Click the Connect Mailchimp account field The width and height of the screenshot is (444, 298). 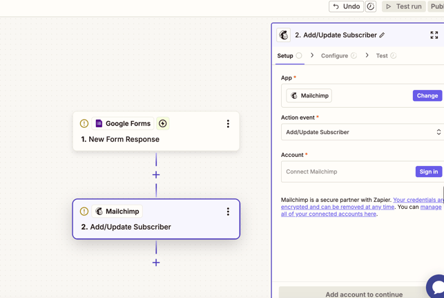point(347,171)
